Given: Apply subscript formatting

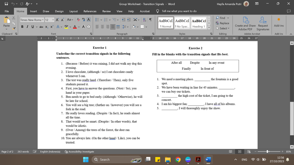Looking at the screenshot, I should 47,27.
